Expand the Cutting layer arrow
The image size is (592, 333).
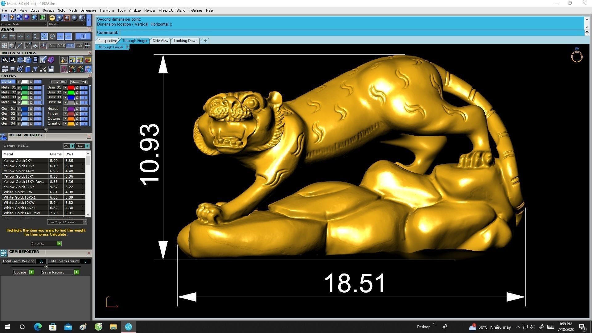[65, 119]
